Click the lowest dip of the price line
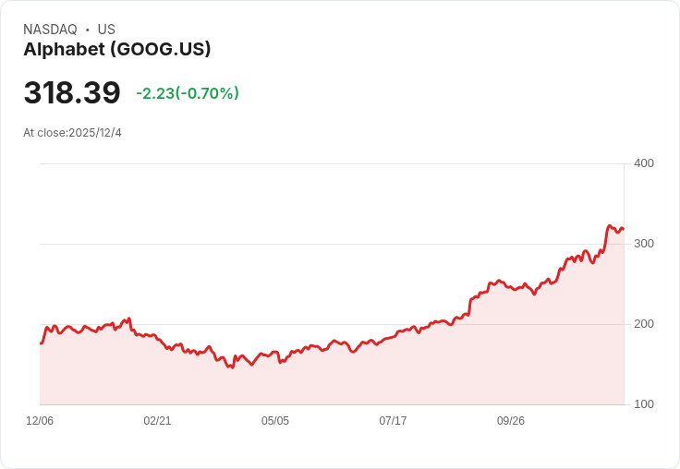This screenshot has height=469, width=680. click(x=233, y=367)
